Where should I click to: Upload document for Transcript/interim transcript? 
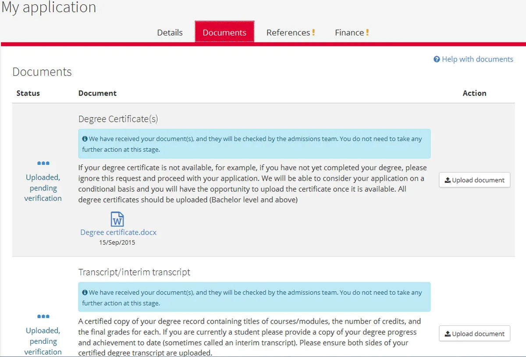coord(474,334)
